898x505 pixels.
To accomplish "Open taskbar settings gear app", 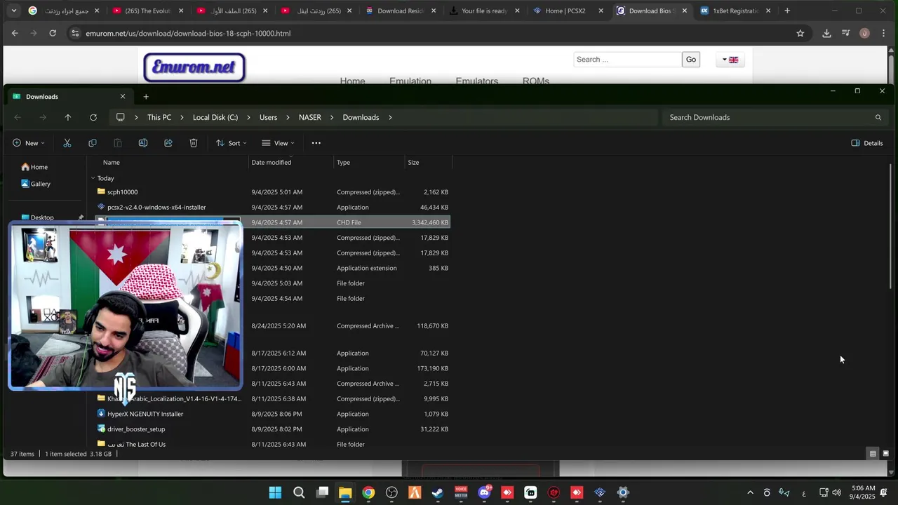I will 623,492.
